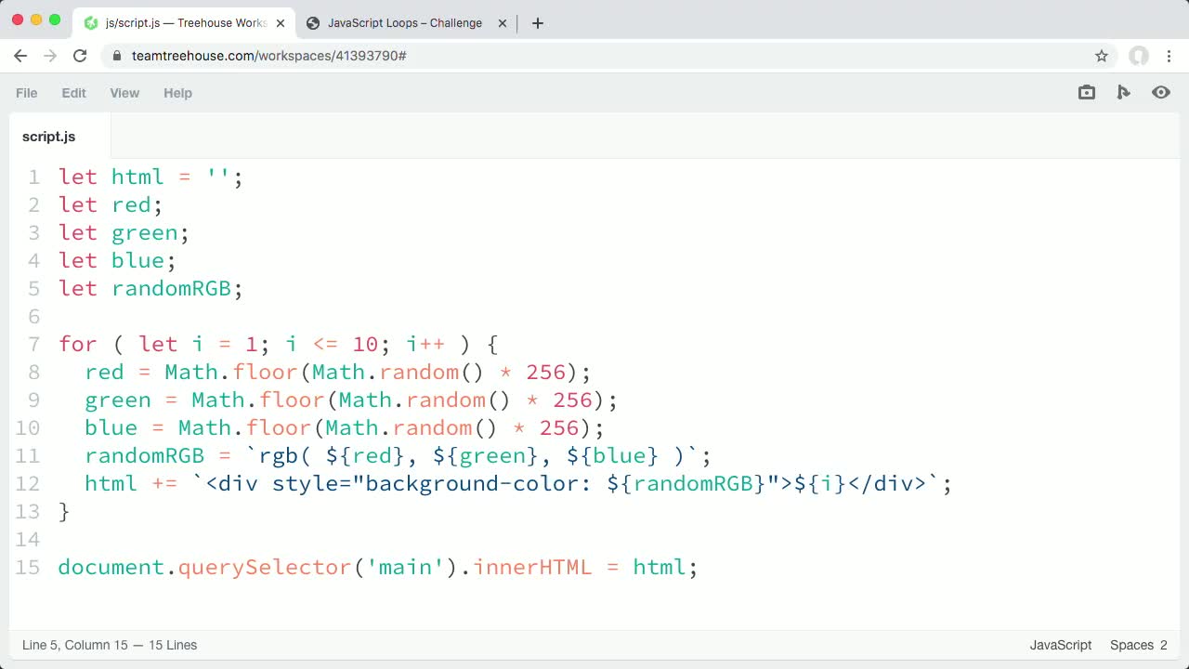Click the padlock icon in the address bar
This screenshot has height=669, width=1189.
(116, 56)
